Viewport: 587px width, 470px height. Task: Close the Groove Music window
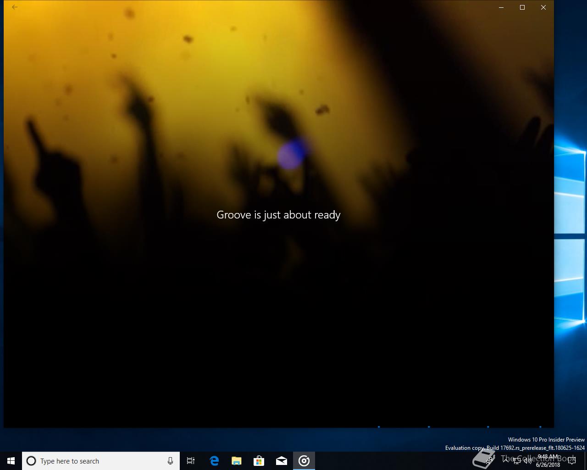pos(543,7)
